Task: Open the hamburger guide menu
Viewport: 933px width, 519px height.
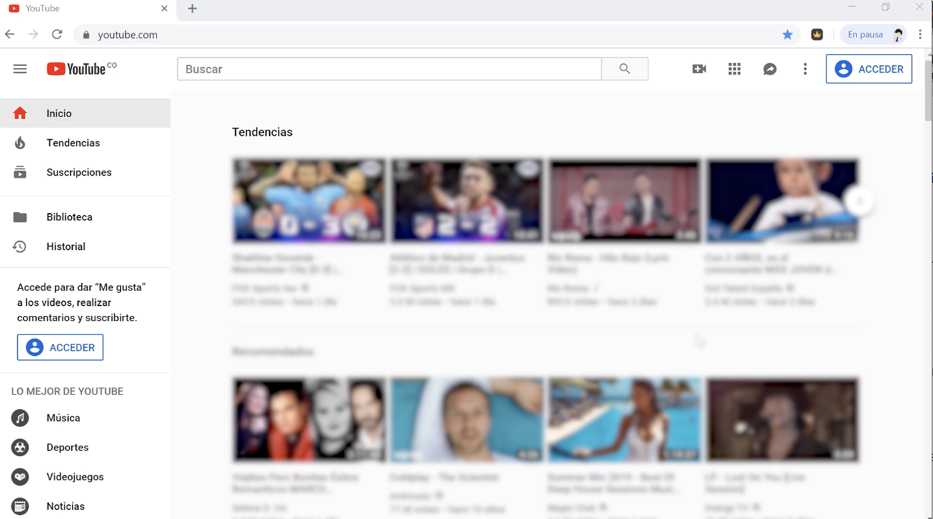Action: pyautogui.click(x=20, y=69)
